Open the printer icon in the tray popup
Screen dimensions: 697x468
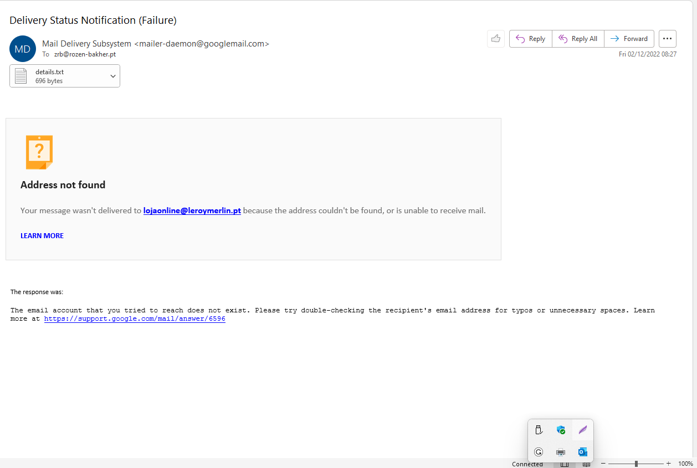point(561,452)
